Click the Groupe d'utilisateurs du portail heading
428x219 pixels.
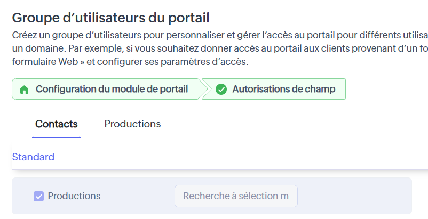[110, 18]
